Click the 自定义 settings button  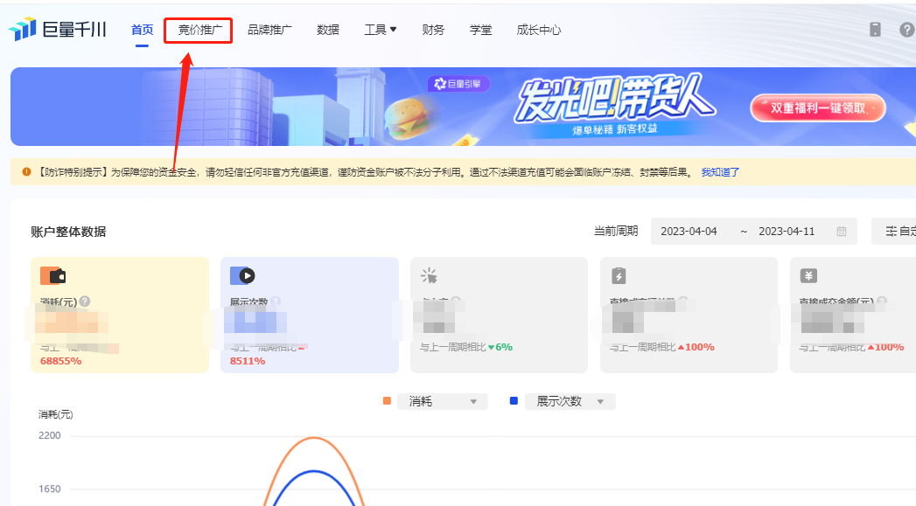(x=894, y=231)
